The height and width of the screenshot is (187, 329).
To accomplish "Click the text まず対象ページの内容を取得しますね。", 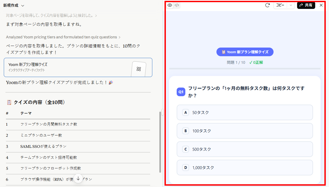I will point(44,25).
